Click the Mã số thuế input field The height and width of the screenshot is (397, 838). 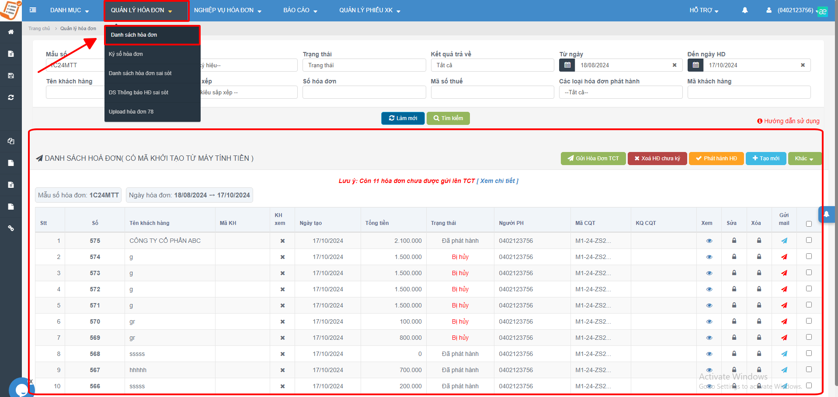coord(492,92)
